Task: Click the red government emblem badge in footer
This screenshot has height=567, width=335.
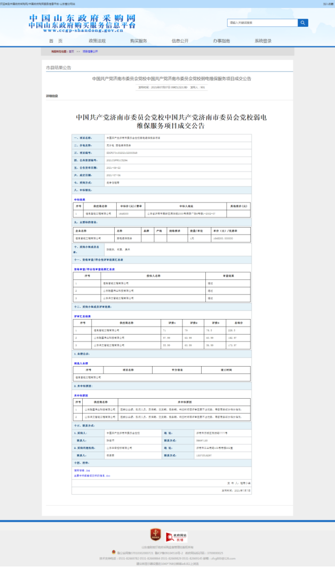Action: [x=155, y=534]
